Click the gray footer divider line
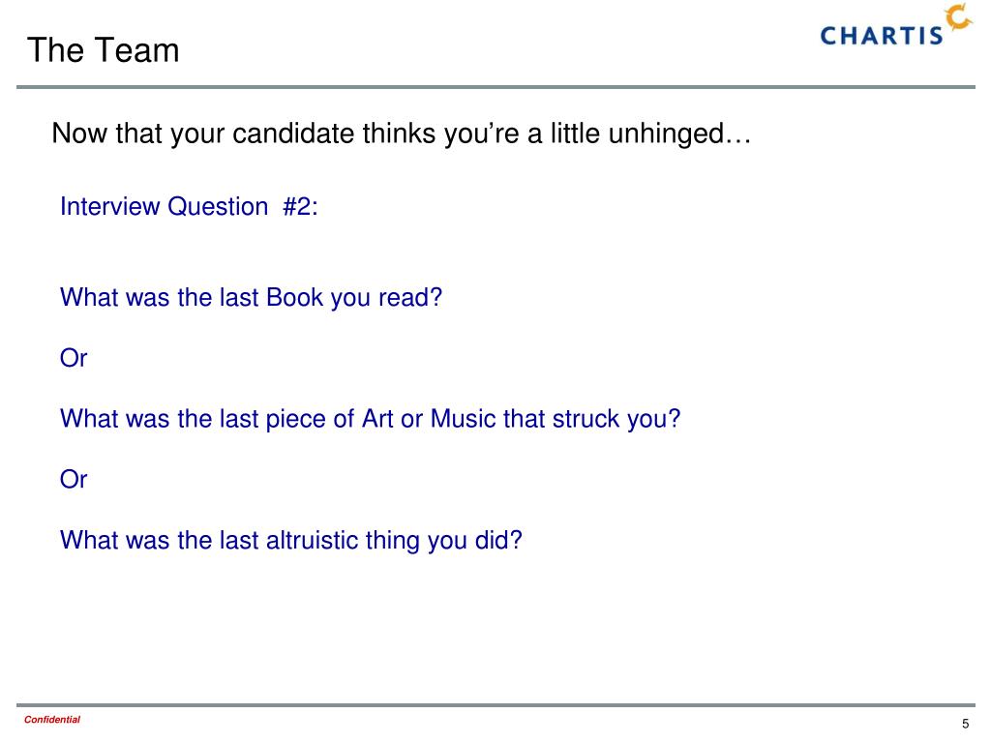The width and height of the screenshot is (991, 743). [x=495, y=705]
